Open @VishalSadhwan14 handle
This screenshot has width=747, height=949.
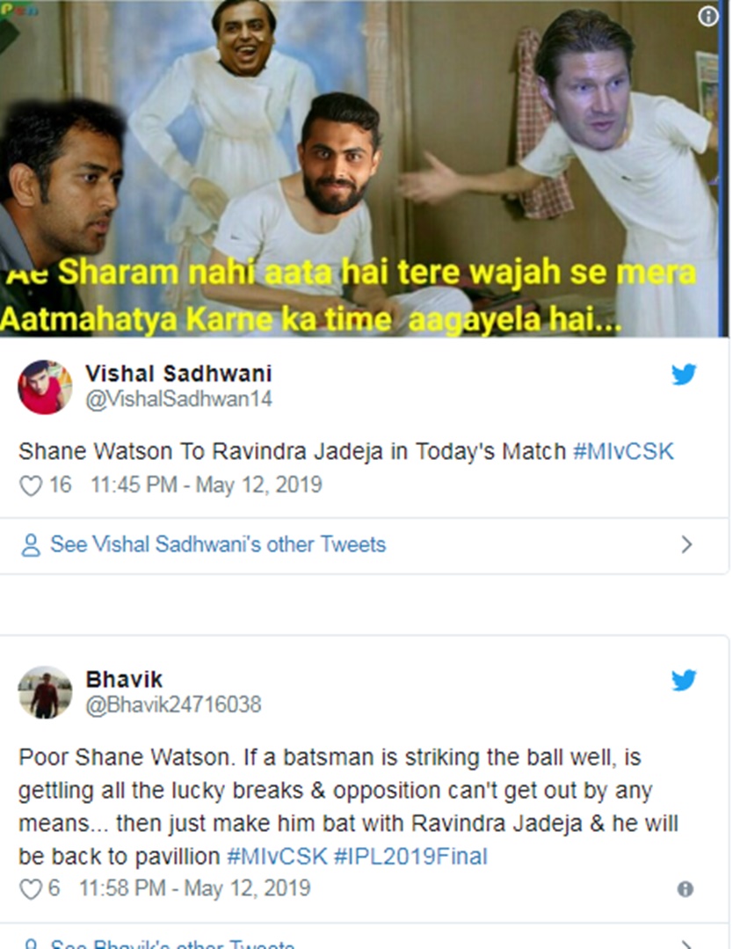178,399
